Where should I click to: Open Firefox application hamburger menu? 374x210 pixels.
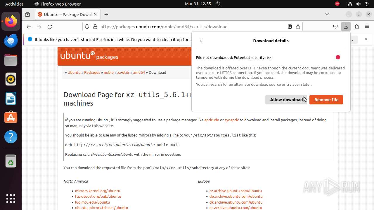[x=367, y=27]
